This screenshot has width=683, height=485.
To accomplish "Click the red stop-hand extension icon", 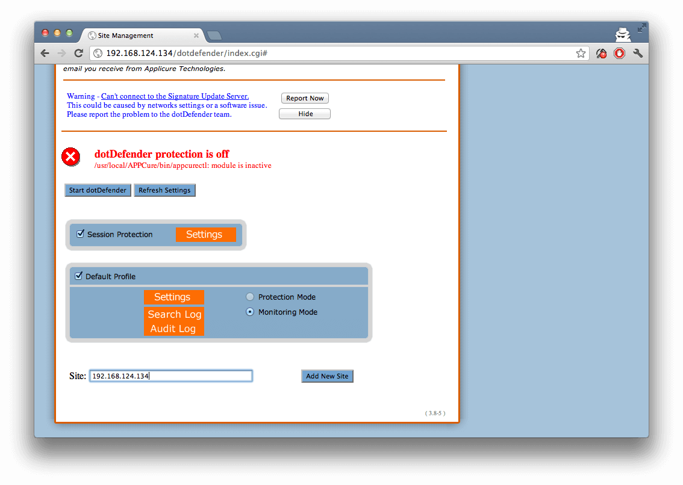I will point(620,54).
